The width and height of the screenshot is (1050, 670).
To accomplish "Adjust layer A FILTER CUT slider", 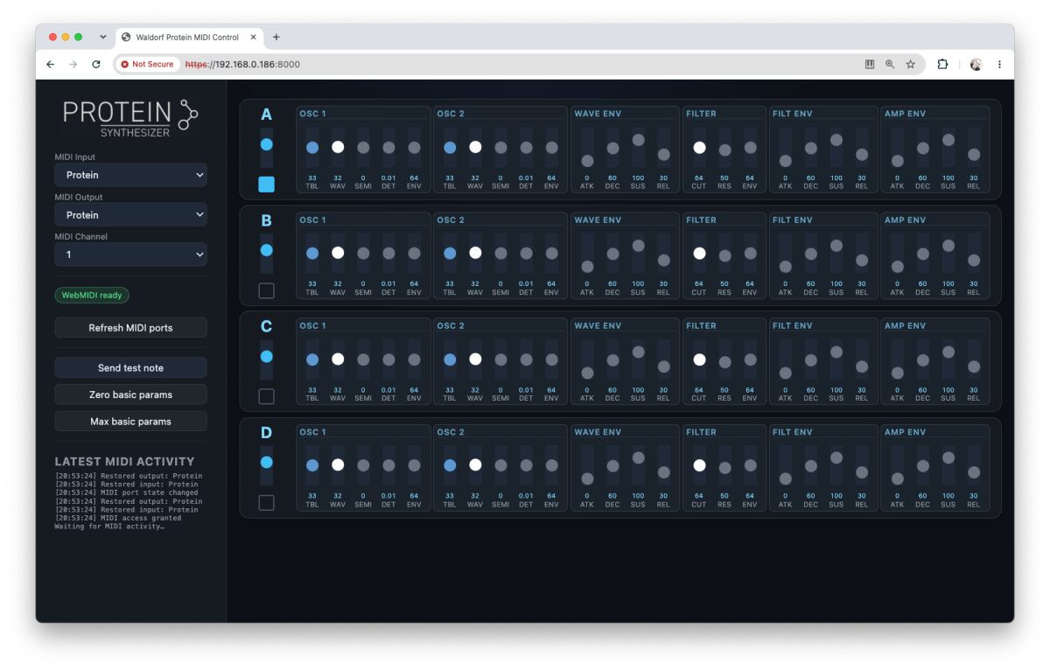I will 699,148.
